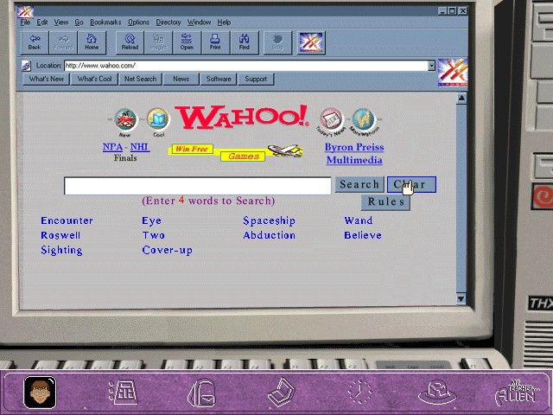Reload the page with Reload icon
Screen dimensions: 553x415
pos(130,42)
